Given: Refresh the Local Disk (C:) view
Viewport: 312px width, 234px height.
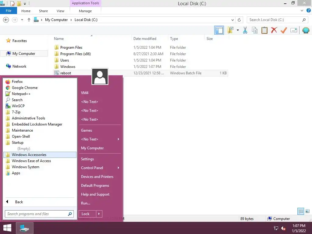Looking at the screenshot, I should [239, 20].
